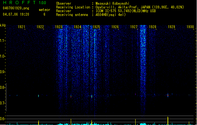Click the 1928 time marker
This screenshot has width=197, height=125.
[x=153, y=27]
